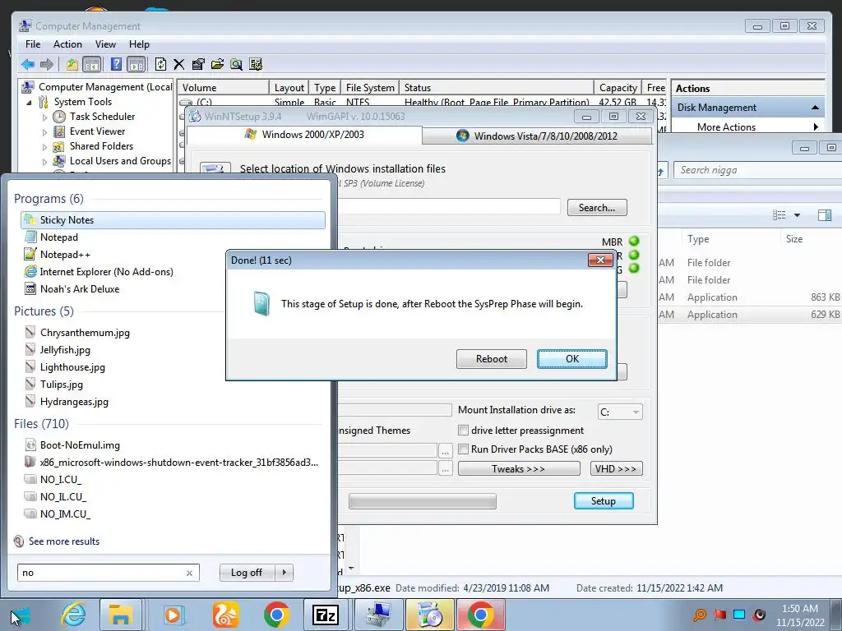Image resolution: width=842 pixels, height=631 pixels.
Task: Click the Log off button
Action: pyautogui.click(x=247, y=573)
